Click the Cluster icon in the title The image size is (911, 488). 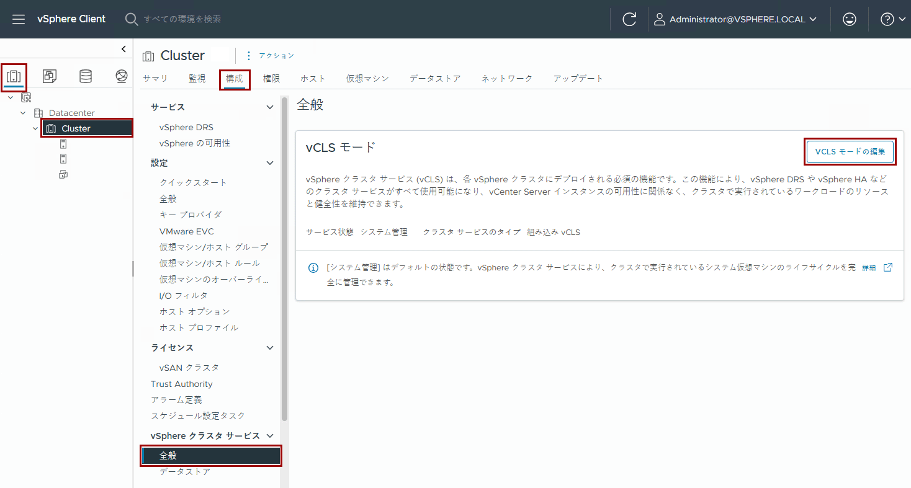(148, 56)
